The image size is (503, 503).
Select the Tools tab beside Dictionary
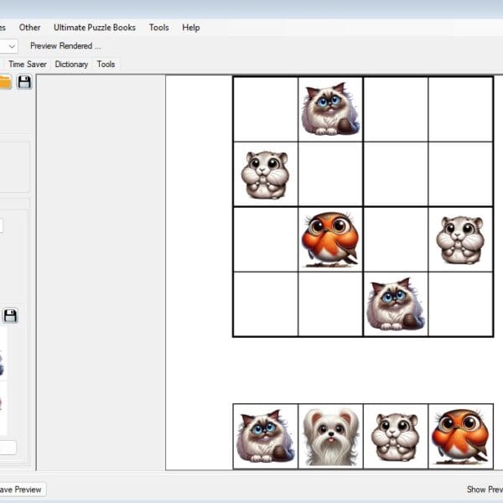(x=106, y=64)
